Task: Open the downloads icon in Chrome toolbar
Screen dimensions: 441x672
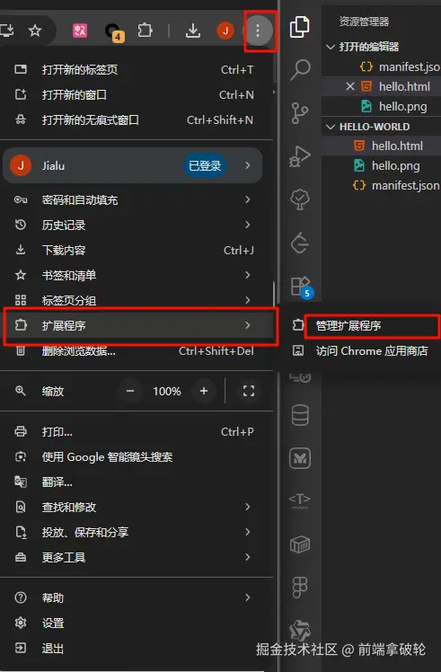Action: point(193,31)
